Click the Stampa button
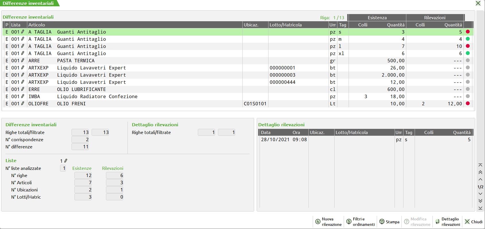The image size is (485, 229). [389, 222]
